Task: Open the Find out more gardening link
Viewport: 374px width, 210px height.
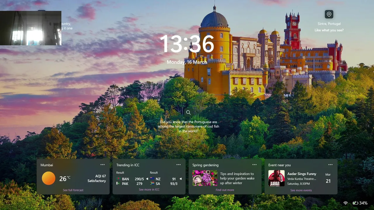Action: point(225,190)
